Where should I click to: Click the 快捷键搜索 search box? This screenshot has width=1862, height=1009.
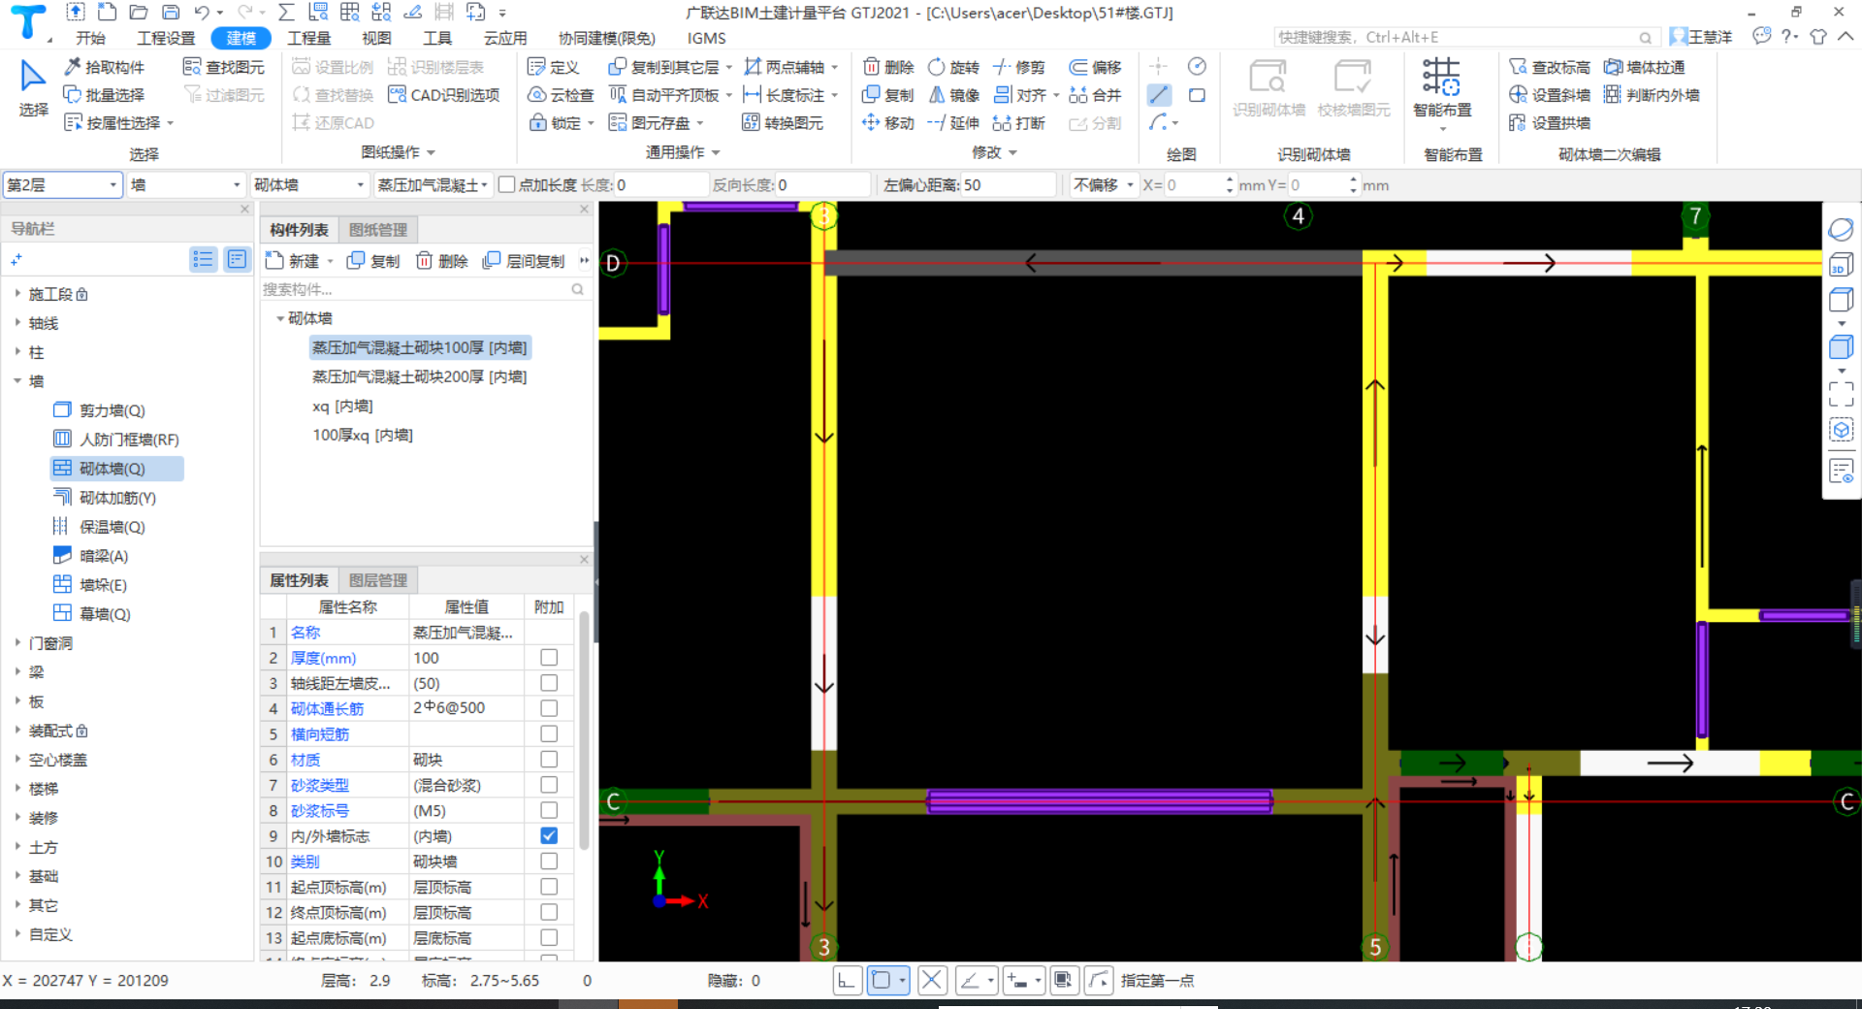(x=1464, y=37)
